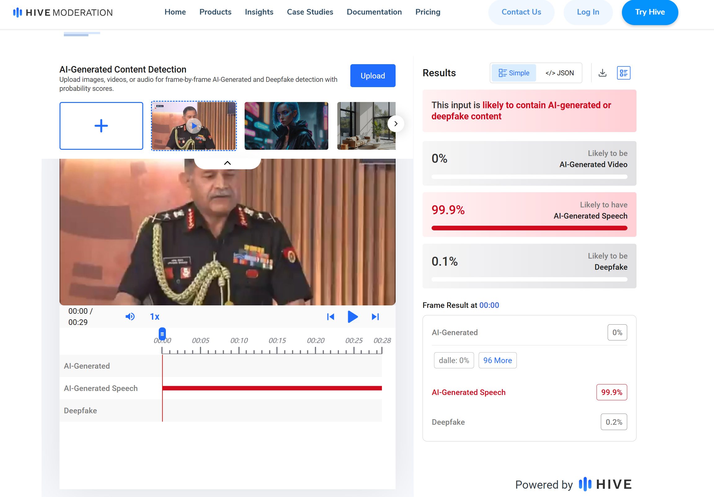Skip to previous frame button

pos(330,317)
